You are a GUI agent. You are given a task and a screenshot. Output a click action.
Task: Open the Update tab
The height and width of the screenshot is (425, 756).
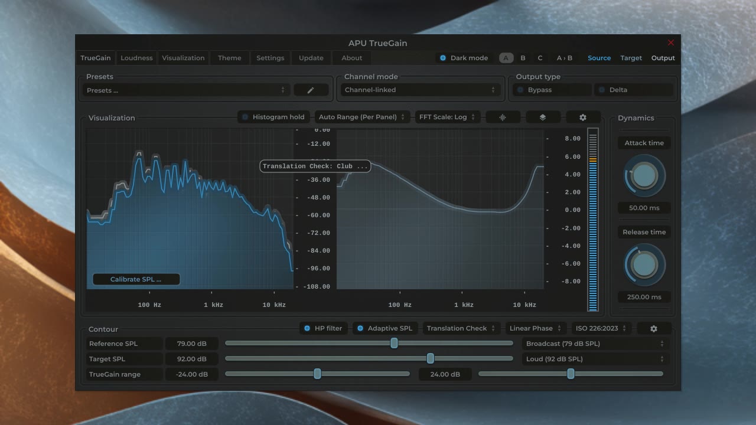(311, 58)
